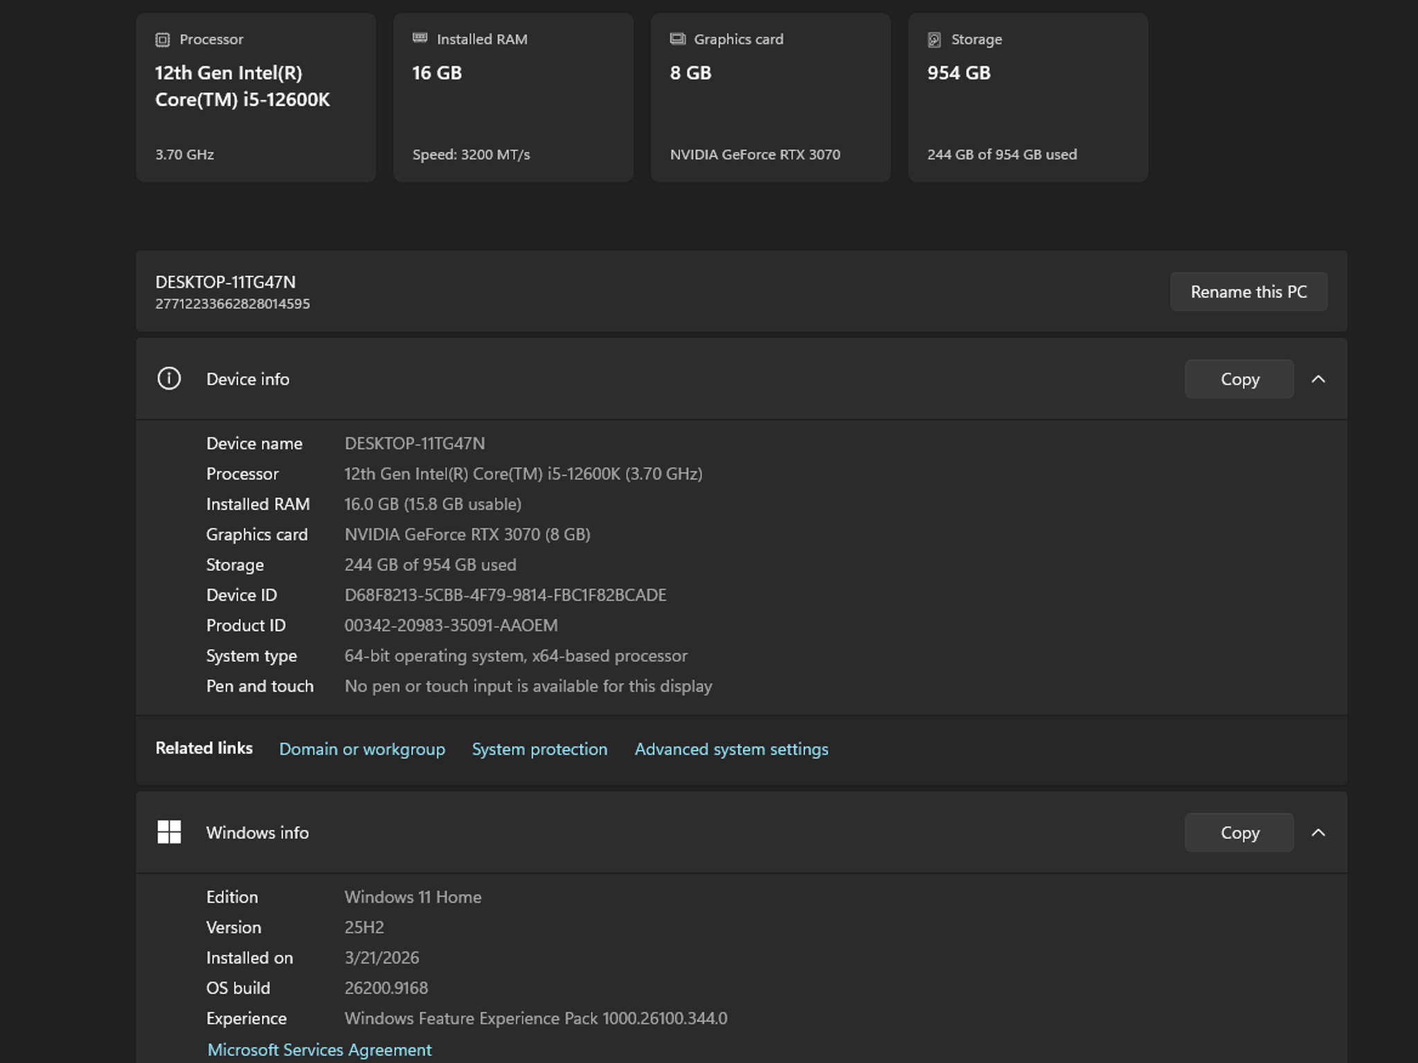Viewport: 1418px width, 1063px height.
Task: Select NVIDIA GeForce RTX 3070 (8 GB) value
Action: [x=467, y=534]
